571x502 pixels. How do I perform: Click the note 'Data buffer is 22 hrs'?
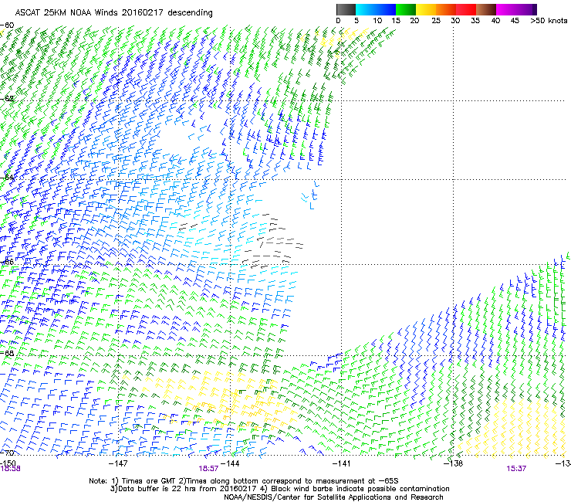tap(279, 489)
